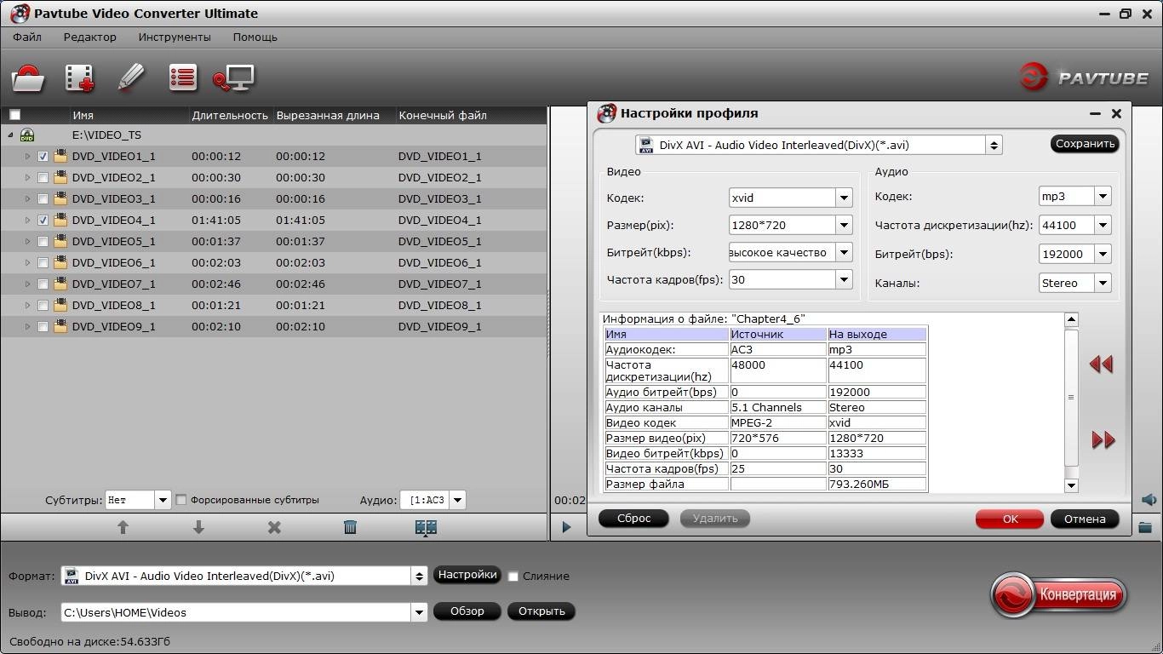The image size is (1163, 654).
Task: Move selected item up arrow
Action: pyautogui.click(x=123, y=527)
